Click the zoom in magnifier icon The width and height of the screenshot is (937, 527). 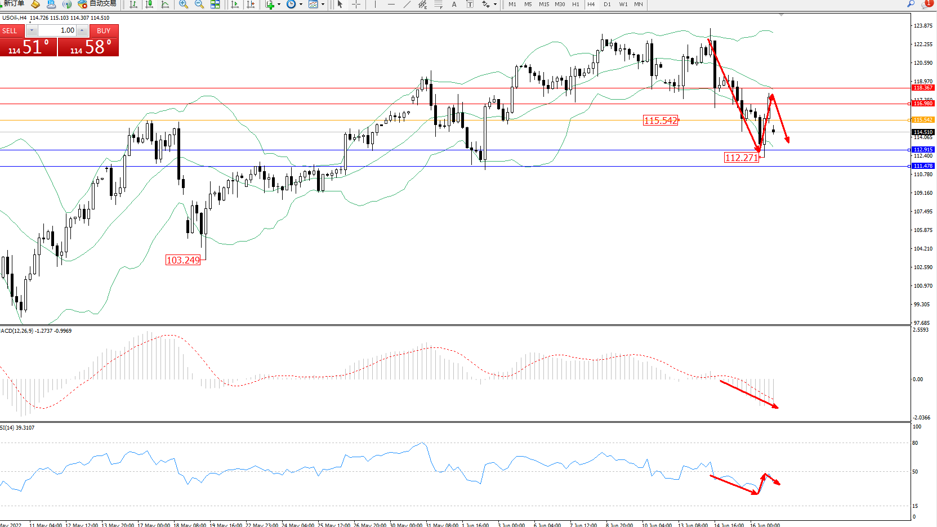click(184, 5)
